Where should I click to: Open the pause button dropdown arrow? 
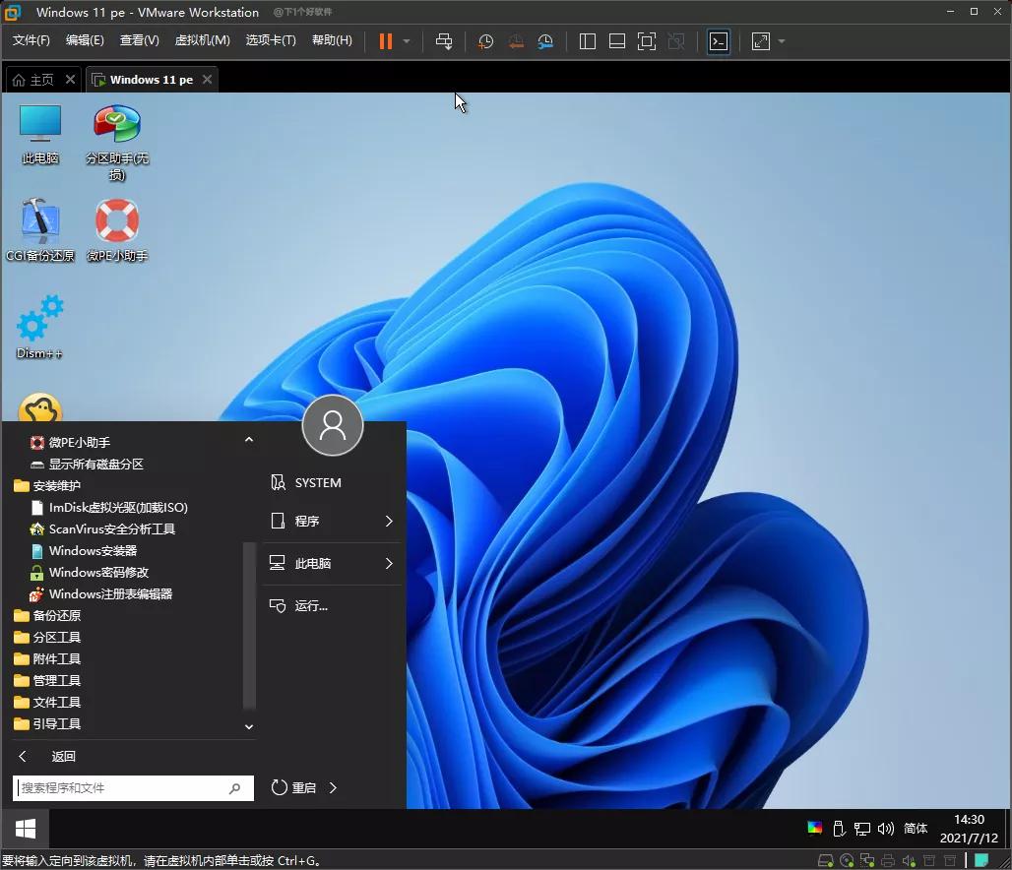pyautogui.click(x=404, y=41)
